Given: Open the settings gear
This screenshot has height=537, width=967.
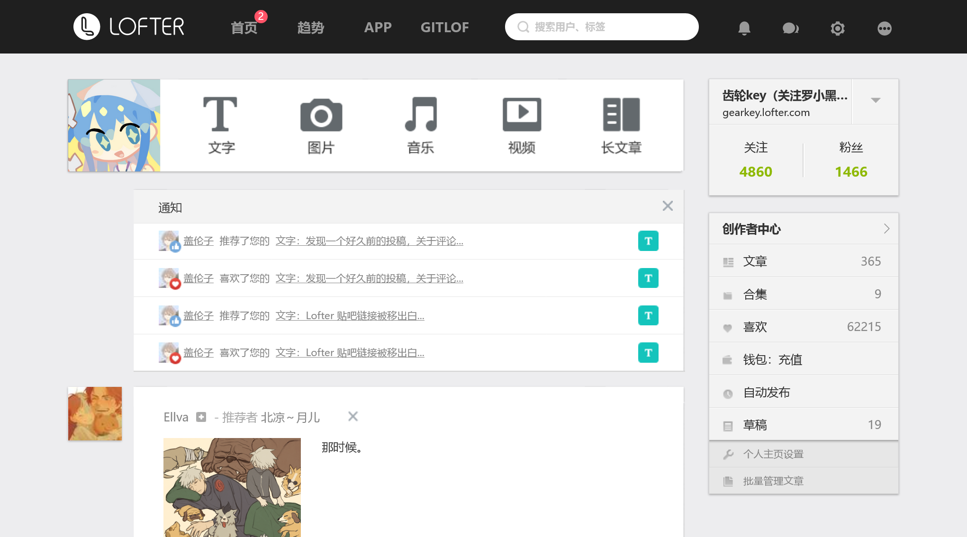Looking at the screenshot, I should (837, 27).
